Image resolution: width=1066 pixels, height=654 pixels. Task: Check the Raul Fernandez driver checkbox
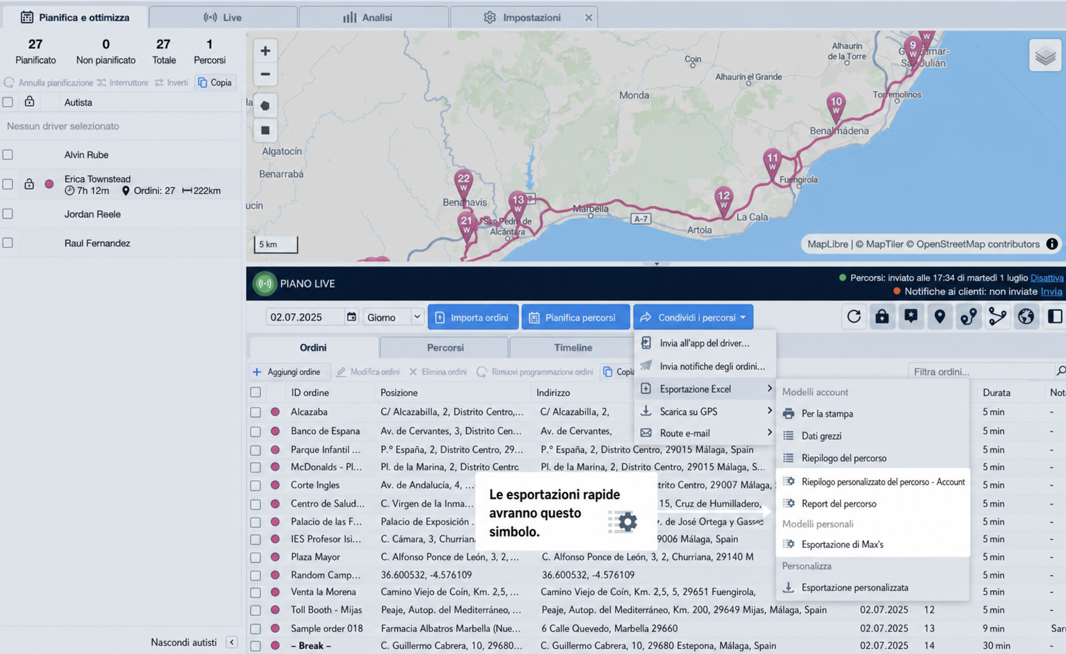click(x=8, y=243)
